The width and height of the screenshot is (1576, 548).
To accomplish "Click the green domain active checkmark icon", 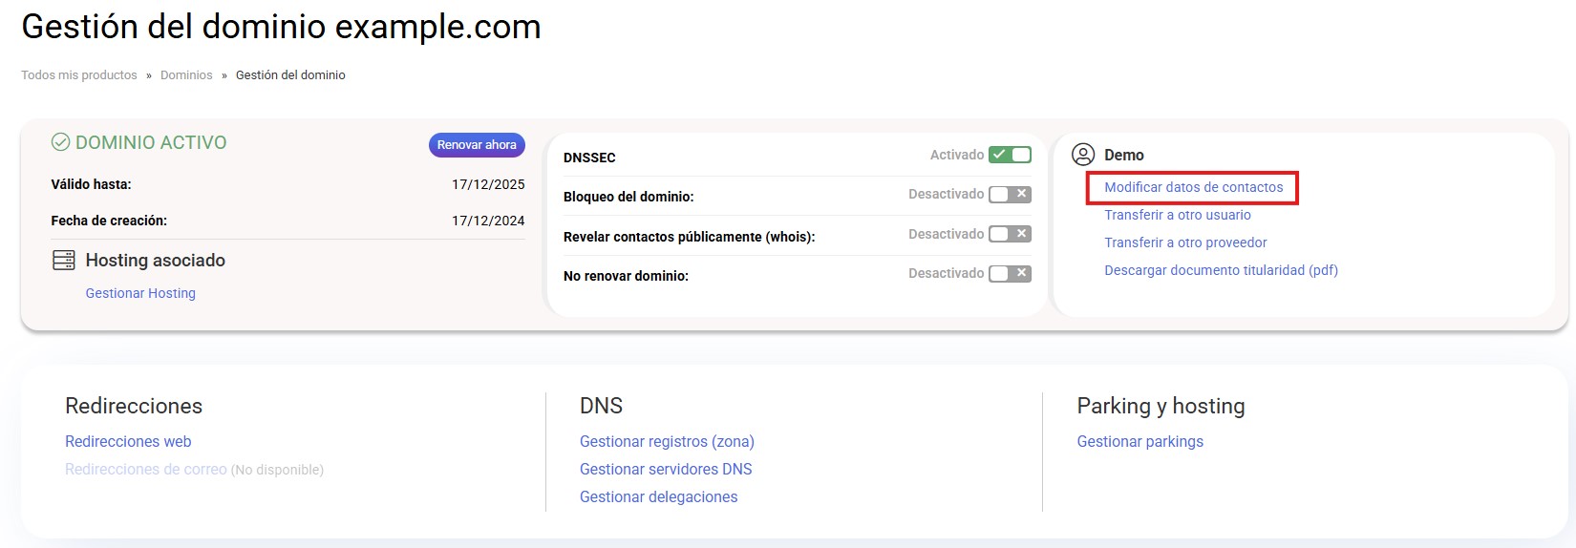I will 60,142.
